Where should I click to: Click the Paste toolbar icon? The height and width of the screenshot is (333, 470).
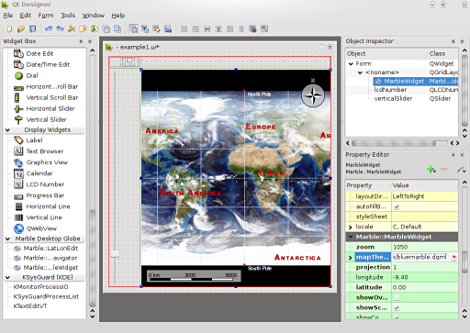[x=95, y=29]
